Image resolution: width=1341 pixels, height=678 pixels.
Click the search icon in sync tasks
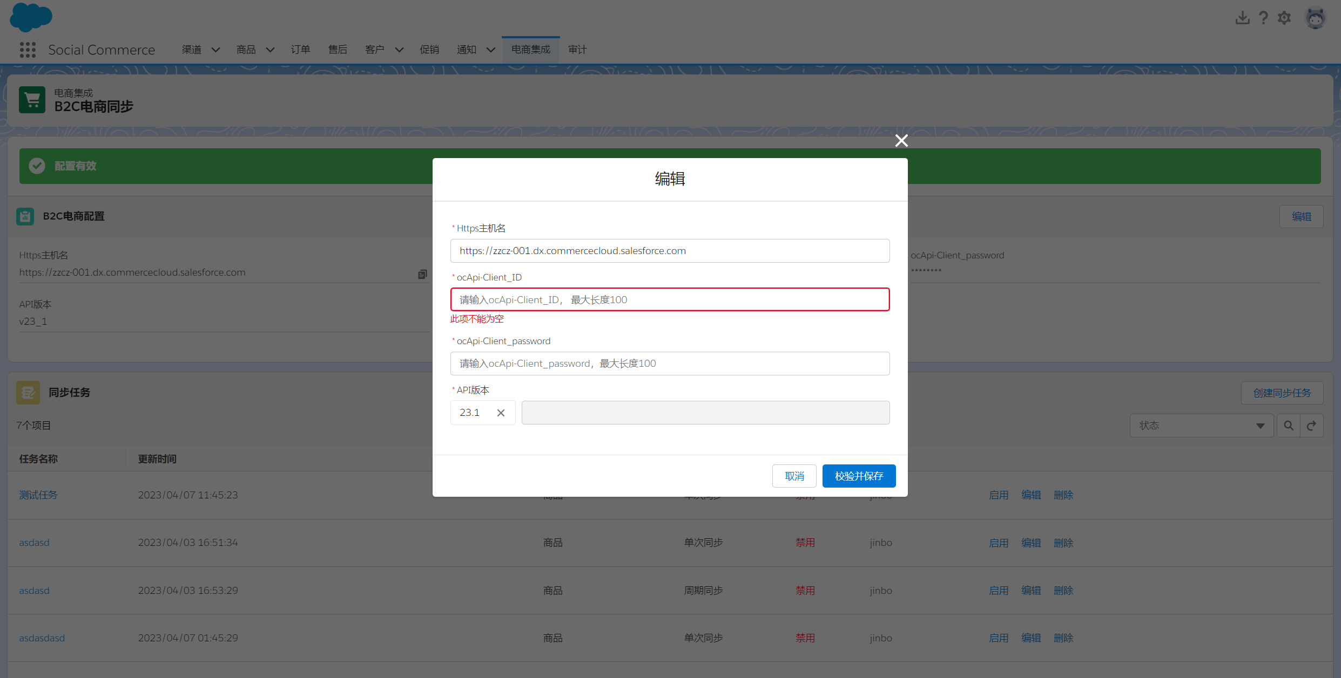1289,426
